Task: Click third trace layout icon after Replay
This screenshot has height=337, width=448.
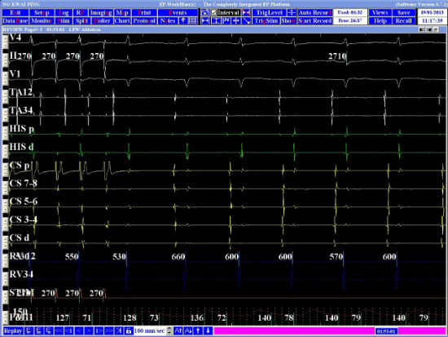Action: coord(49,330)
